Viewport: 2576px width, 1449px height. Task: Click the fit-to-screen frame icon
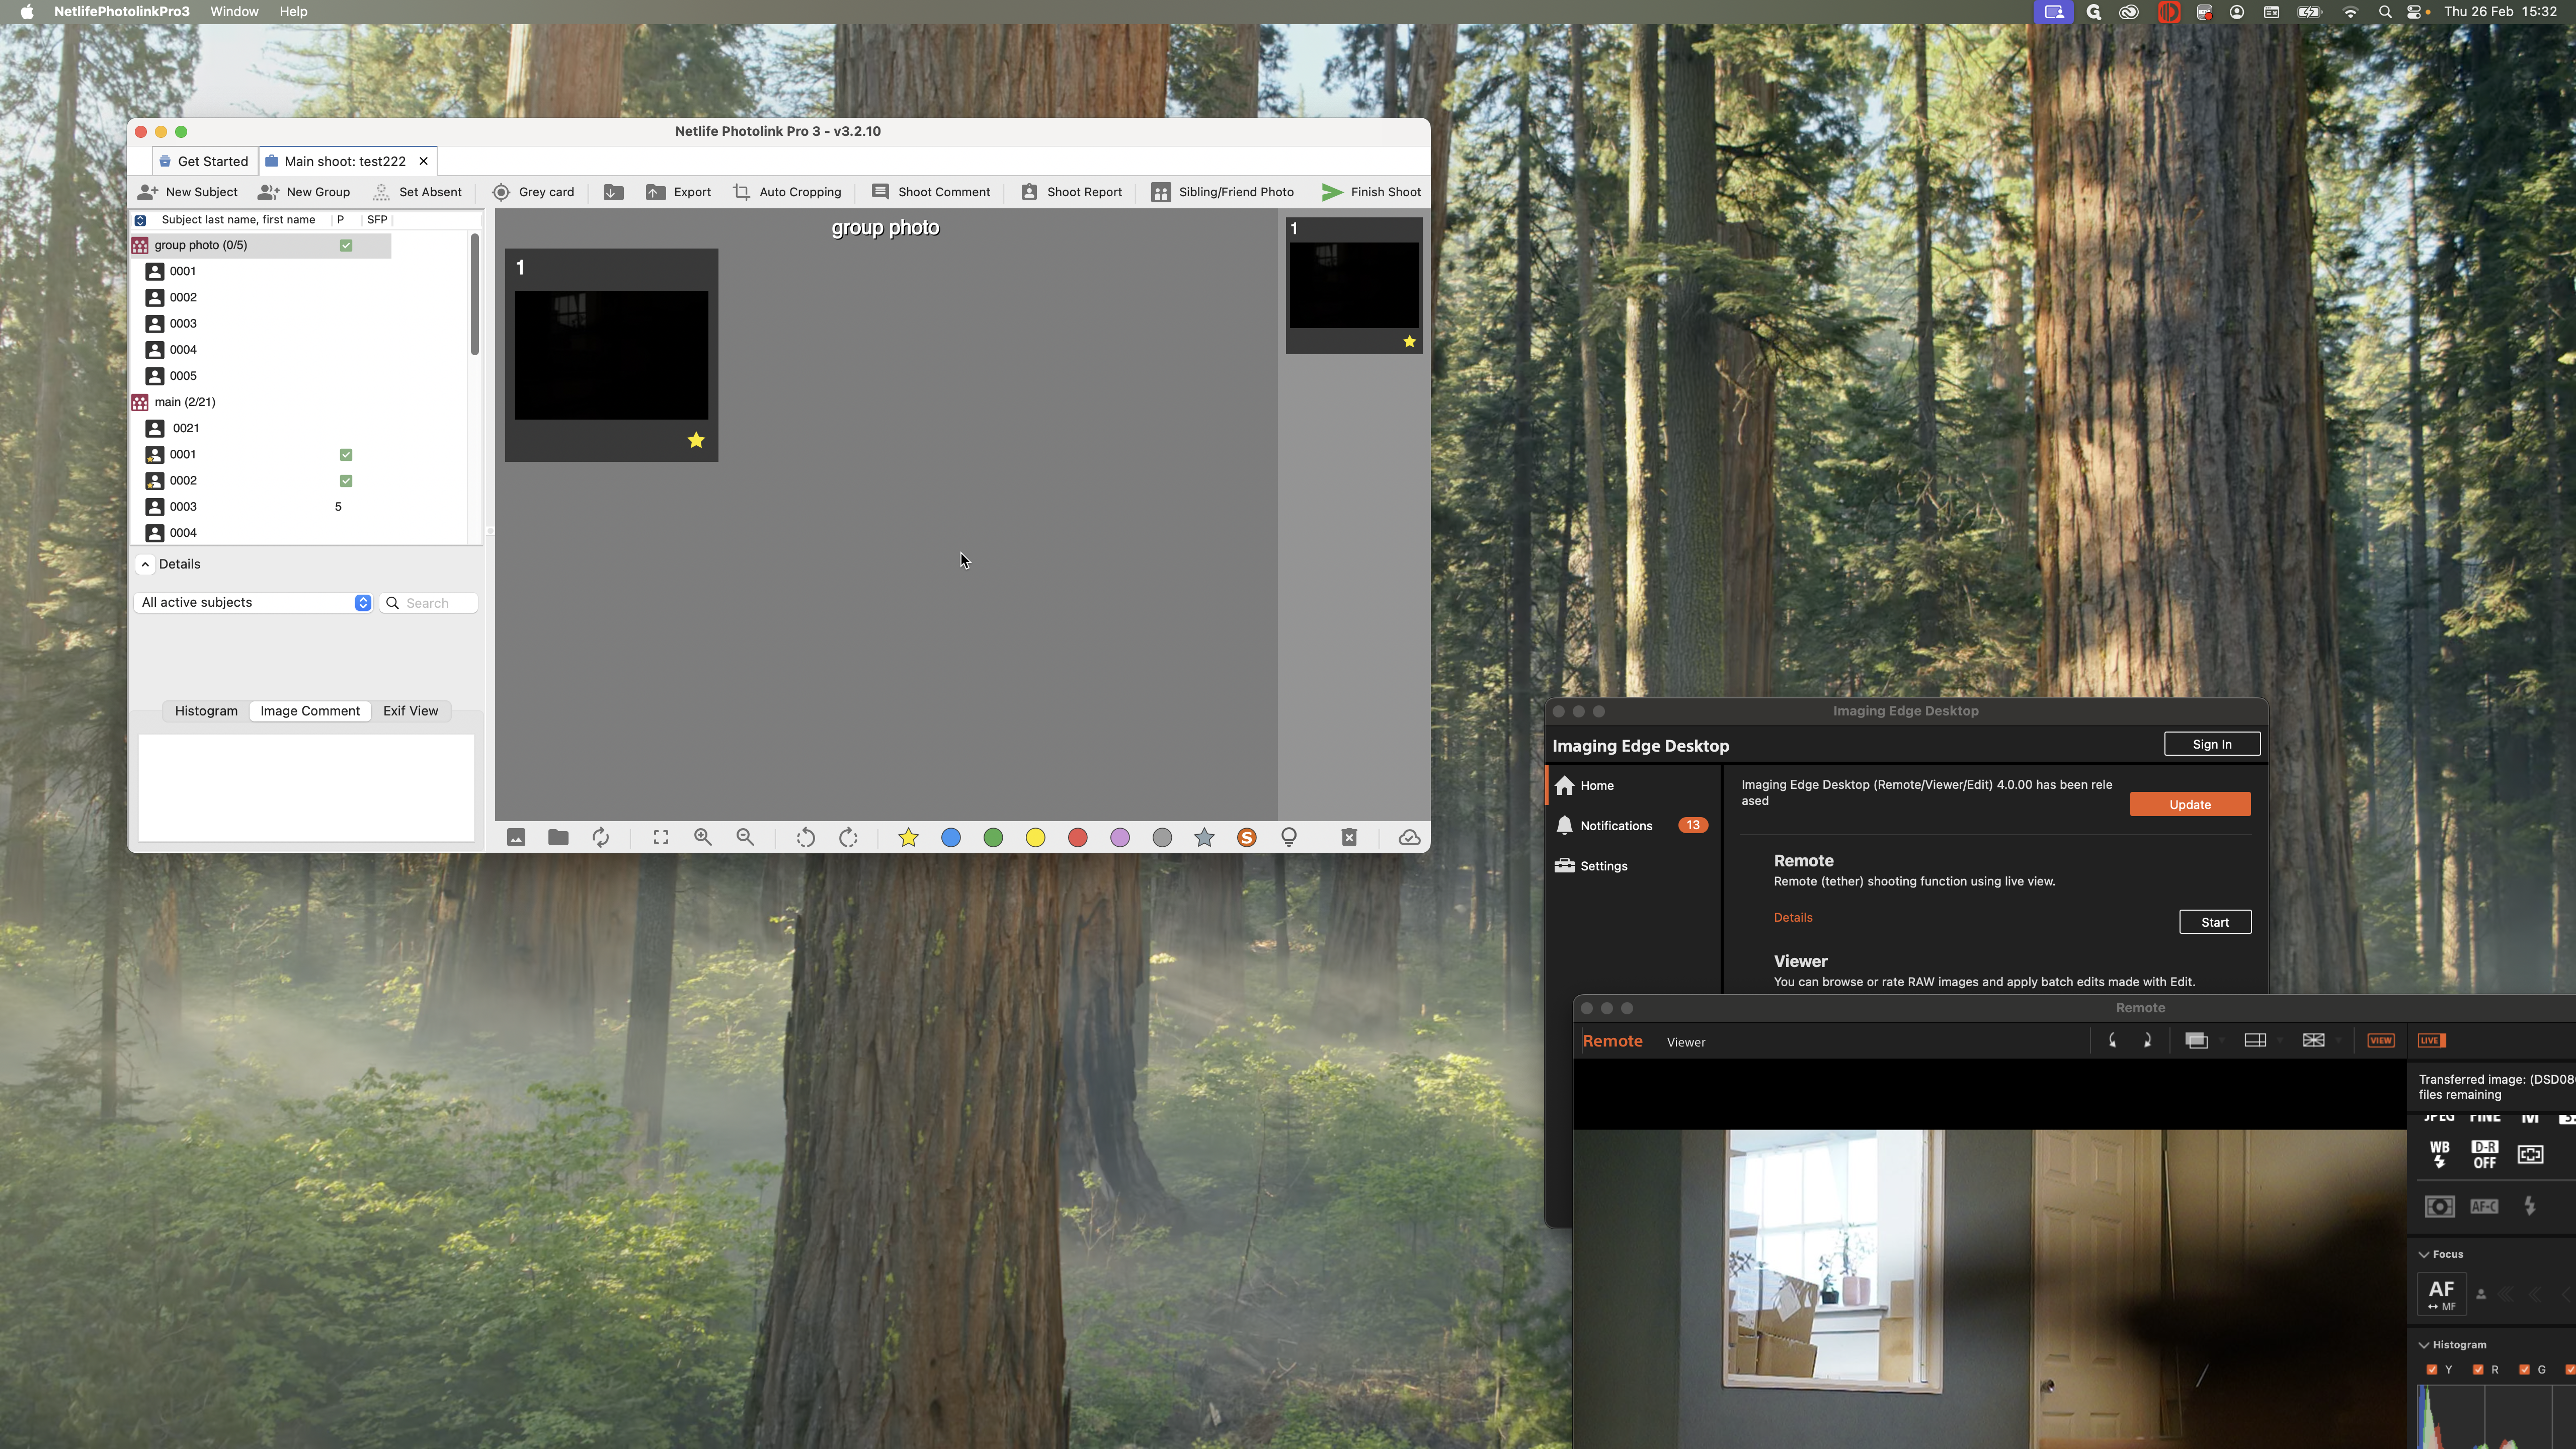pos(661,838)
